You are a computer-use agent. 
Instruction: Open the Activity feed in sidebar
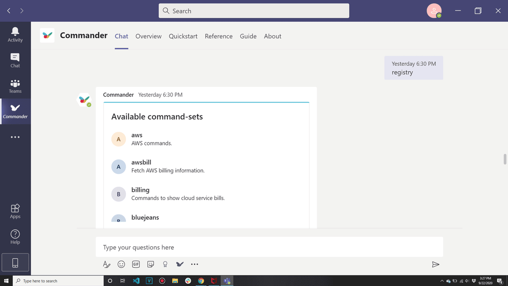point(15,34)
